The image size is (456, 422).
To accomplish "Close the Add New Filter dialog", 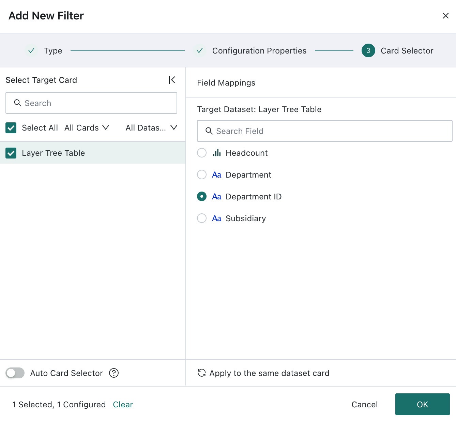I will pyautogui.click(x=445, y=16).
